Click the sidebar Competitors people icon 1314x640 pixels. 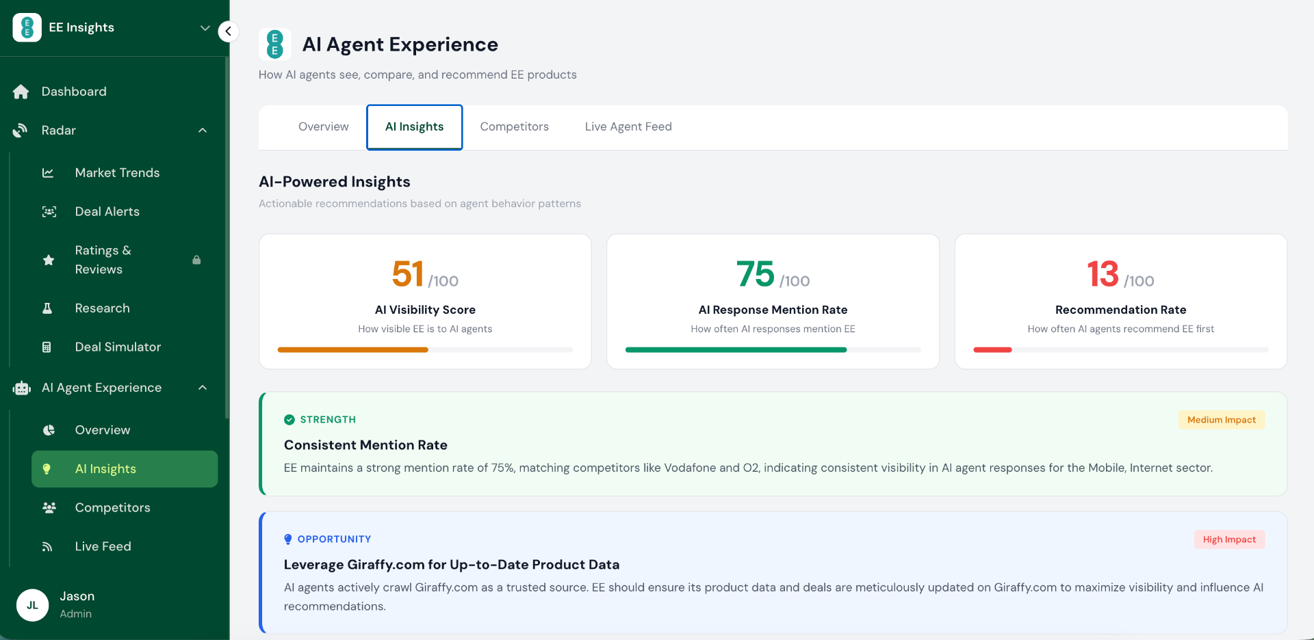click(49, 508)
